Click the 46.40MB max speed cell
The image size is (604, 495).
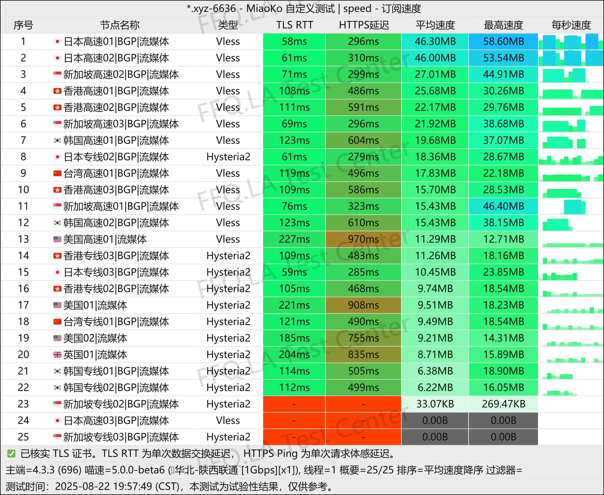click(x=504, y=207)
